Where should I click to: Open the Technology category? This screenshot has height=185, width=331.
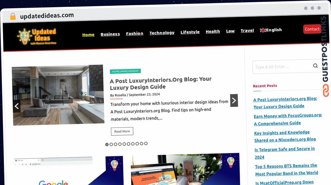162,33
